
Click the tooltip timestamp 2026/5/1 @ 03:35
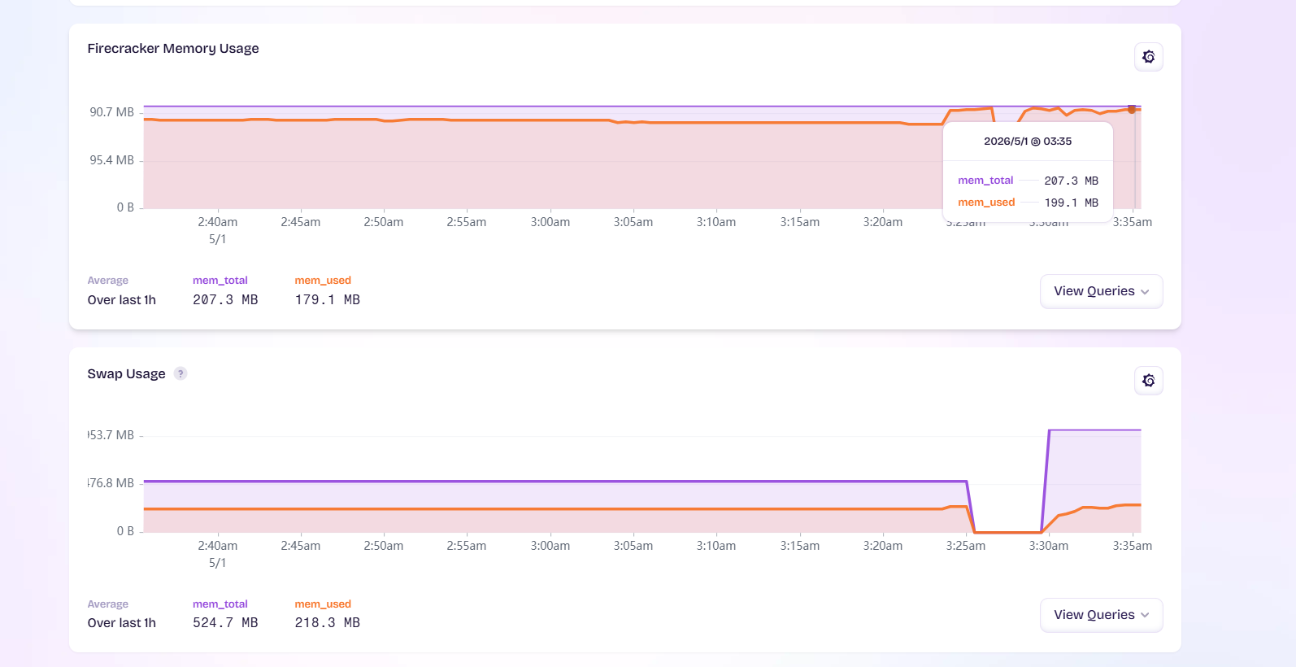[x=1028, y=142]
